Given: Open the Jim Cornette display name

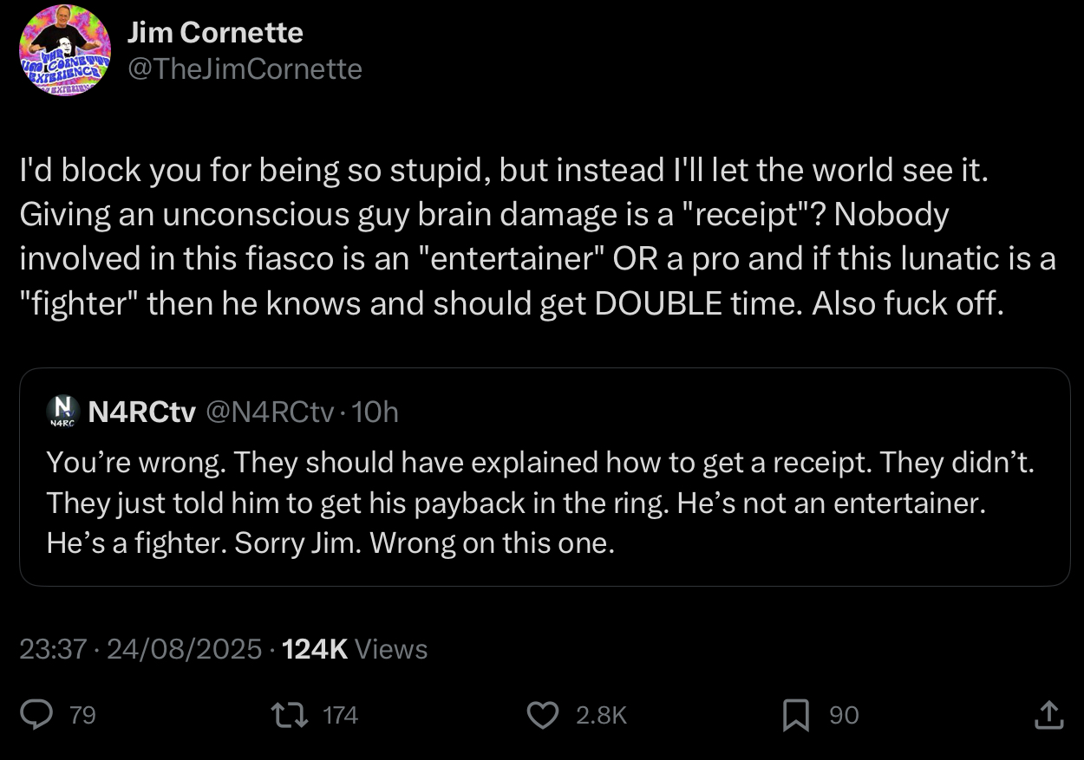Looking at the screenshot, I should click(x=215, y=33).
